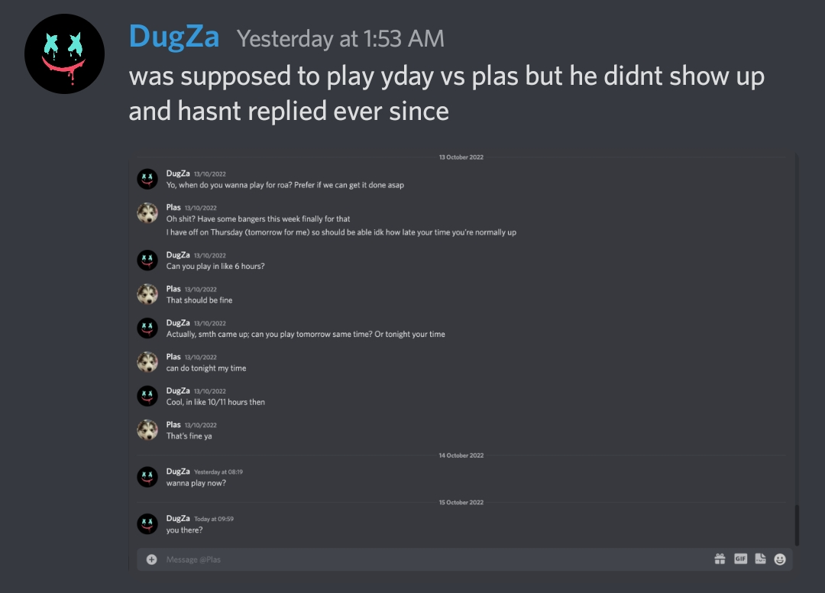
Task: Open the GIF picker
Action: point(740,559)
